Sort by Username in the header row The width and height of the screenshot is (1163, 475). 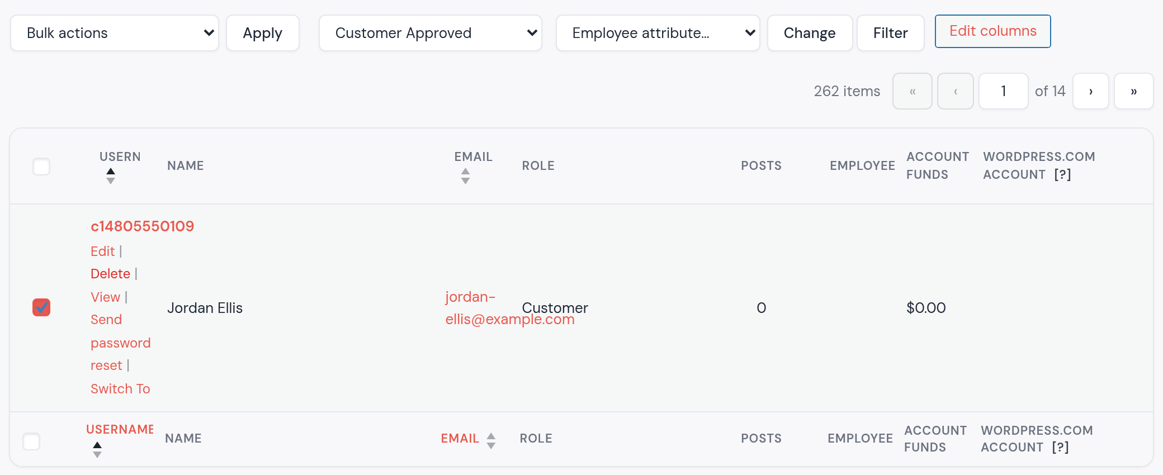[x=120, y=166]
